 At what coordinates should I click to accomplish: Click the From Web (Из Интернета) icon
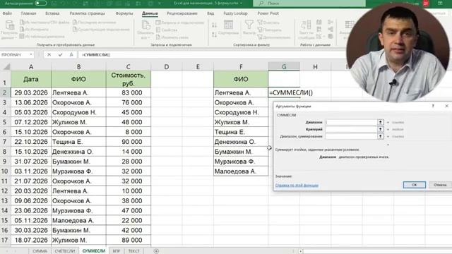tap(22, 29)
